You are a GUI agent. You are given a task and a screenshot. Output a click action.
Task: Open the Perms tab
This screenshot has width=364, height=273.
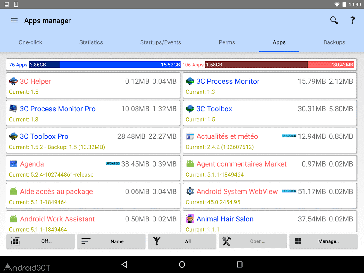coord(227,42)
